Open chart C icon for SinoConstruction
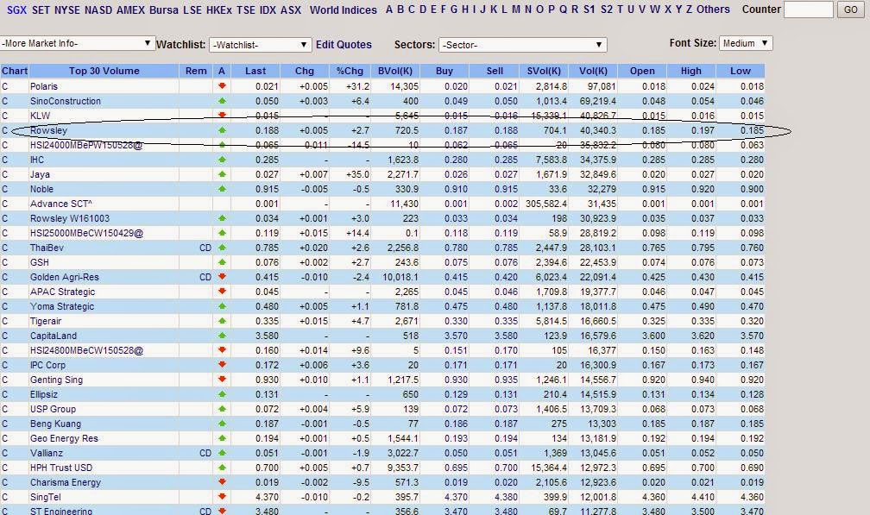Screen dimensions: 870x515 point(5,101)
